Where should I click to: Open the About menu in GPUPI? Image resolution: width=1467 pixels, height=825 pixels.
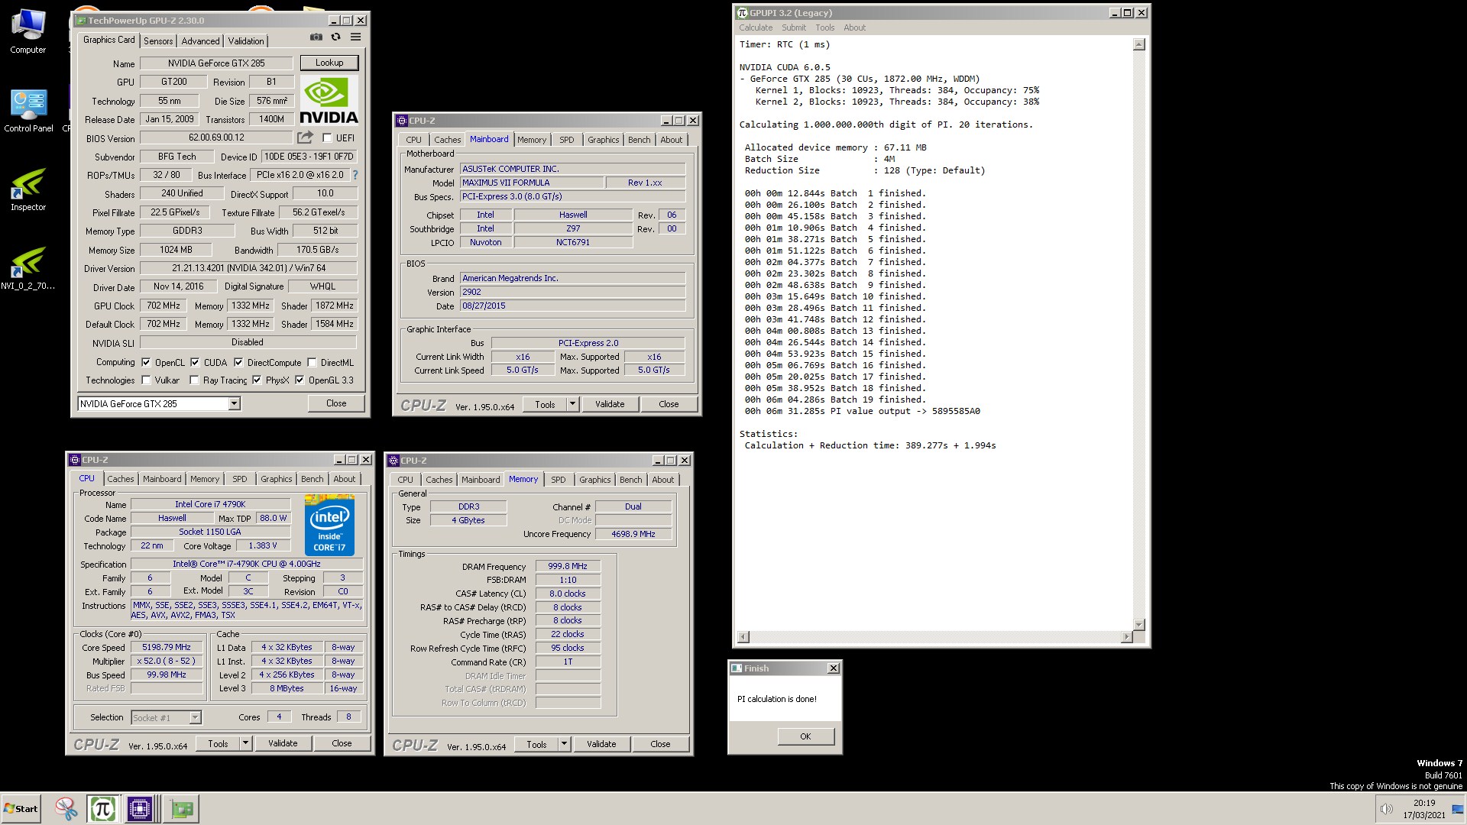(855, 27)
